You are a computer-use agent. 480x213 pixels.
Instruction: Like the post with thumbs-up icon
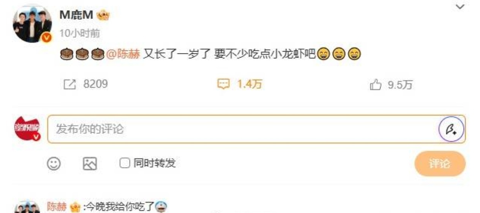click(x=375, y=85)
